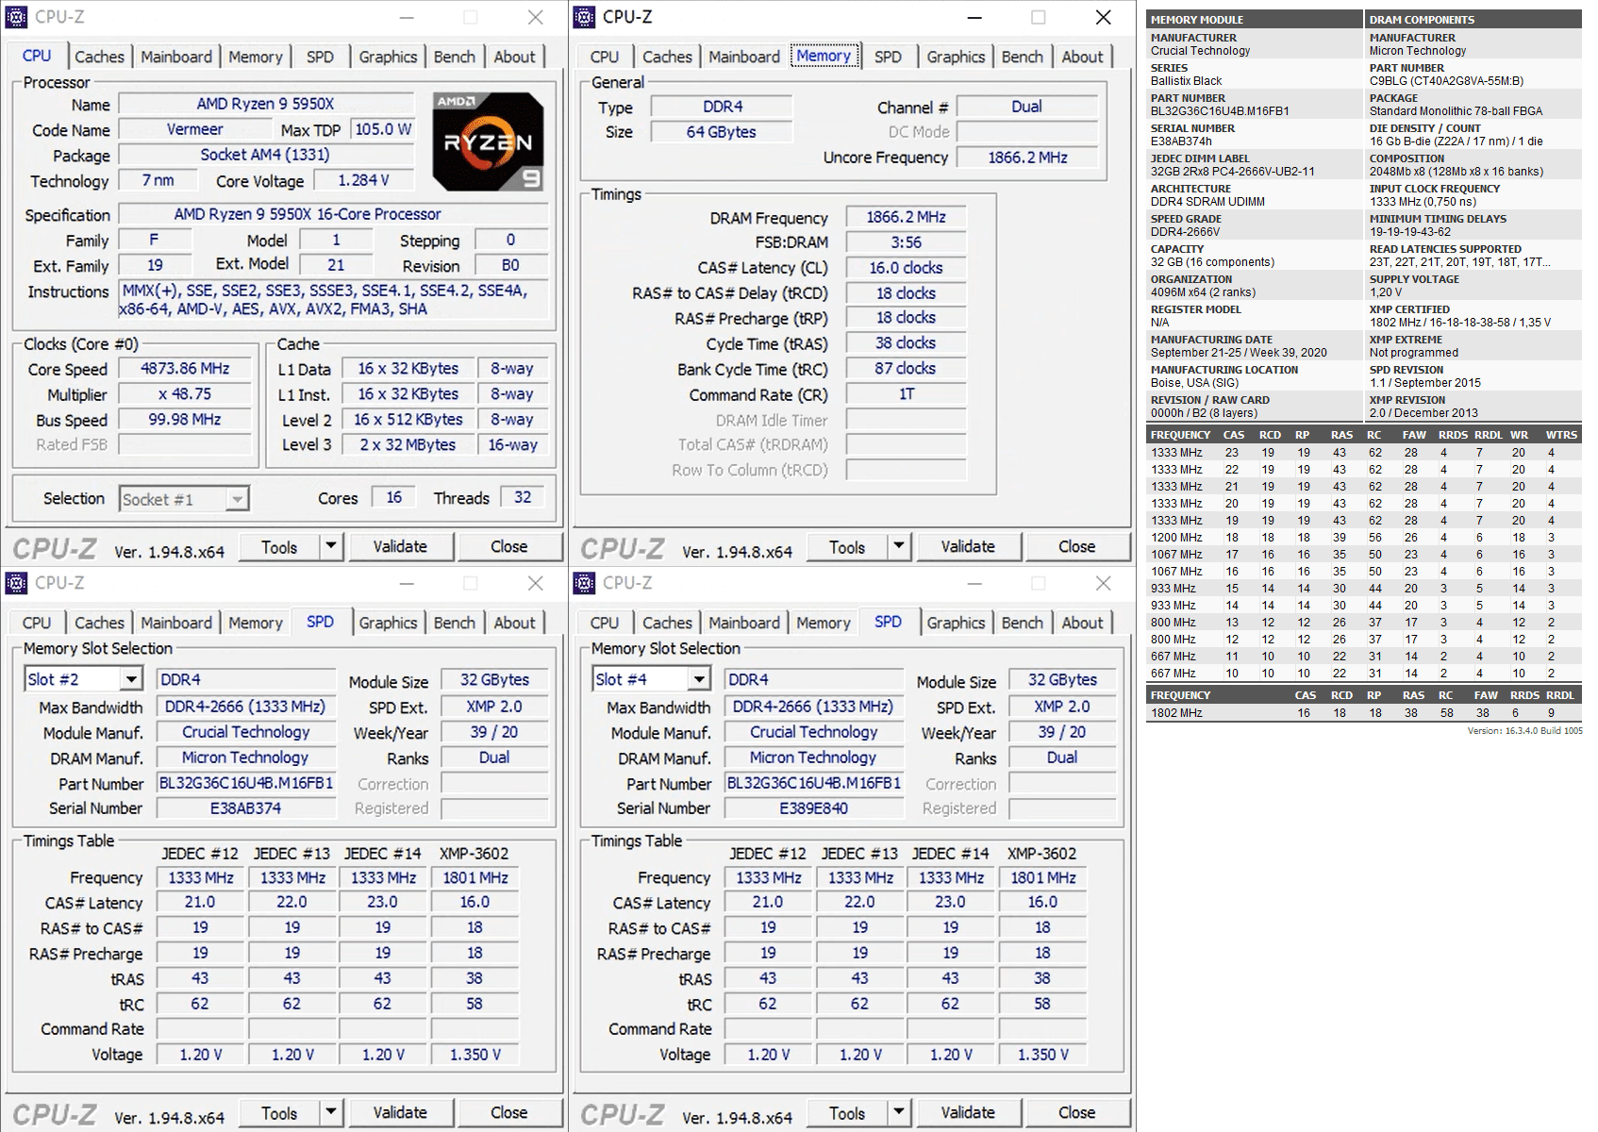Click the DRAM Frequency value 1866.2 MHz
Image resolution: width=1598 pixels, height=1132 pixels.
coord(907,217)
